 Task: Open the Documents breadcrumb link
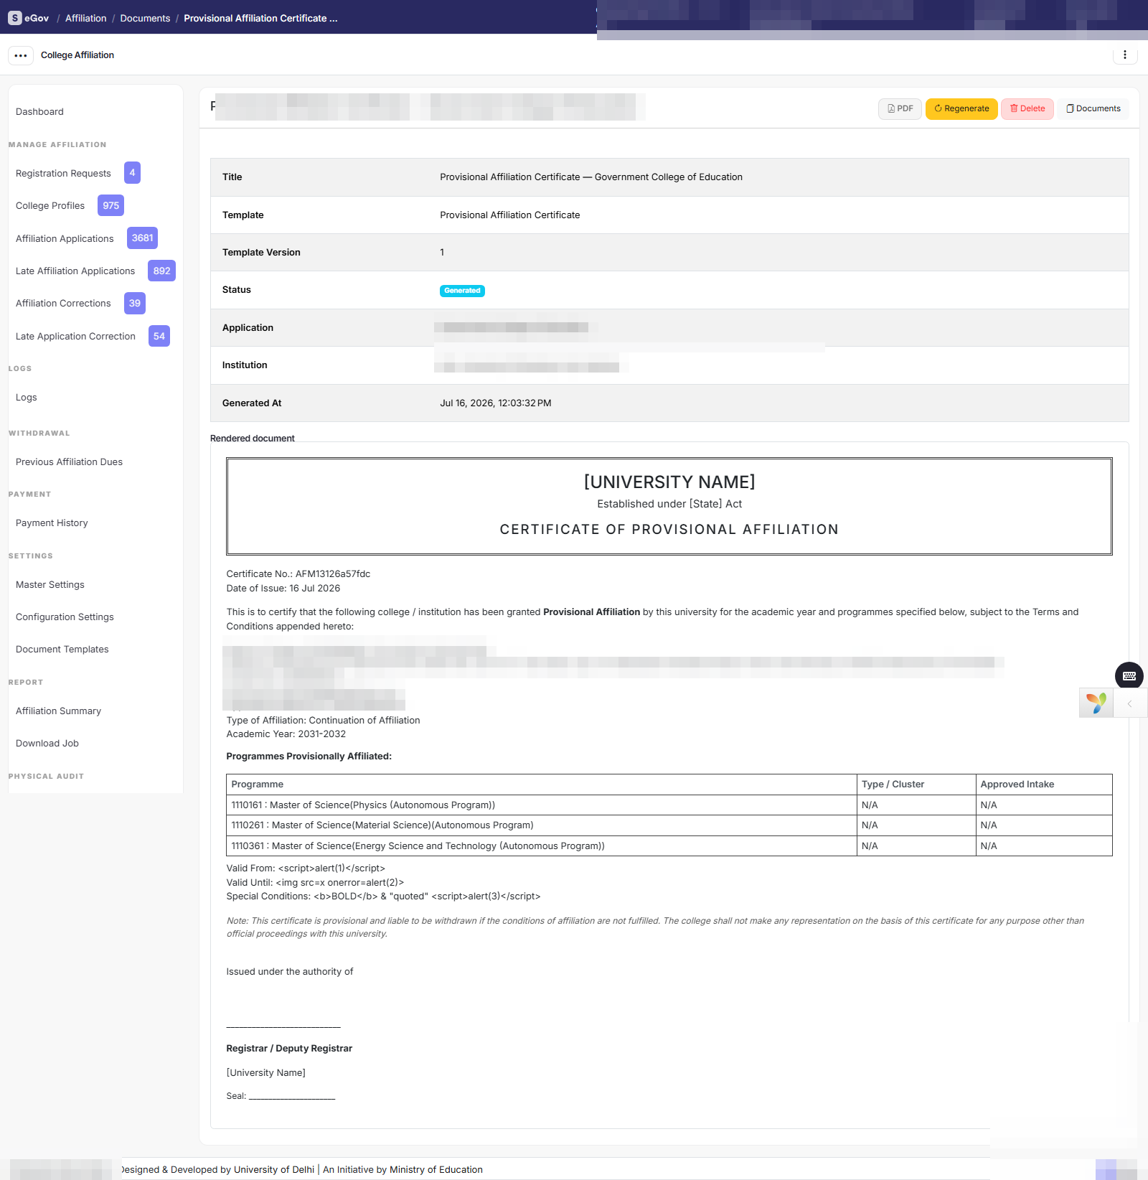[x=145, y=18]
